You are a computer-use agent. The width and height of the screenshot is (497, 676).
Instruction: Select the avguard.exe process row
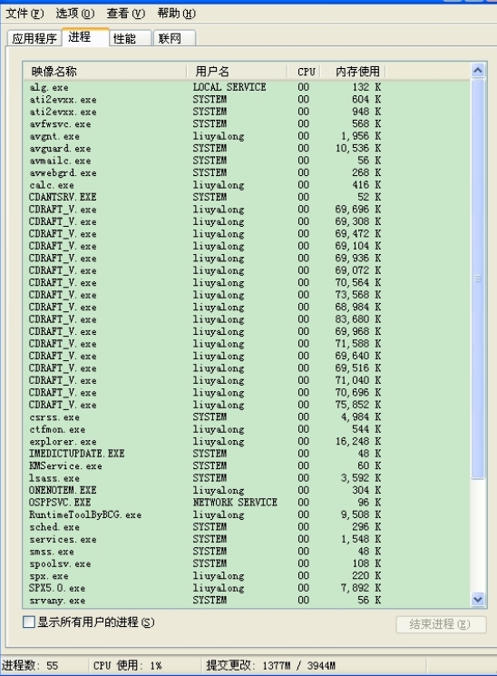pyautogui.click(x=246, y=148)
